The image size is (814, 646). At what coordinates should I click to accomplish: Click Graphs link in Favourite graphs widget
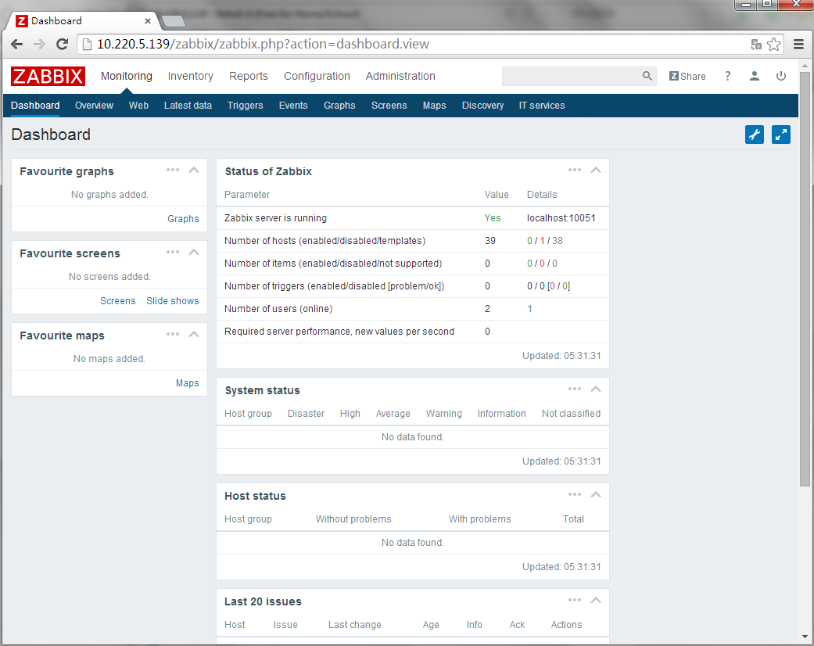click(x=183, y=219)
